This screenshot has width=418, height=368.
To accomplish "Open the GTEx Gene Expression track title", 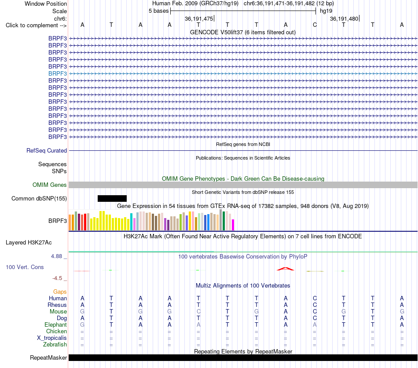I will point(243,206).
